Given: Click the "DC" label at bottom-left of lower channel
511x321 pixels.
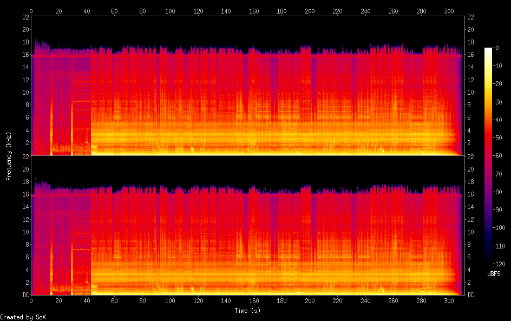Looking at the screenshot, I should coord(25,295).
